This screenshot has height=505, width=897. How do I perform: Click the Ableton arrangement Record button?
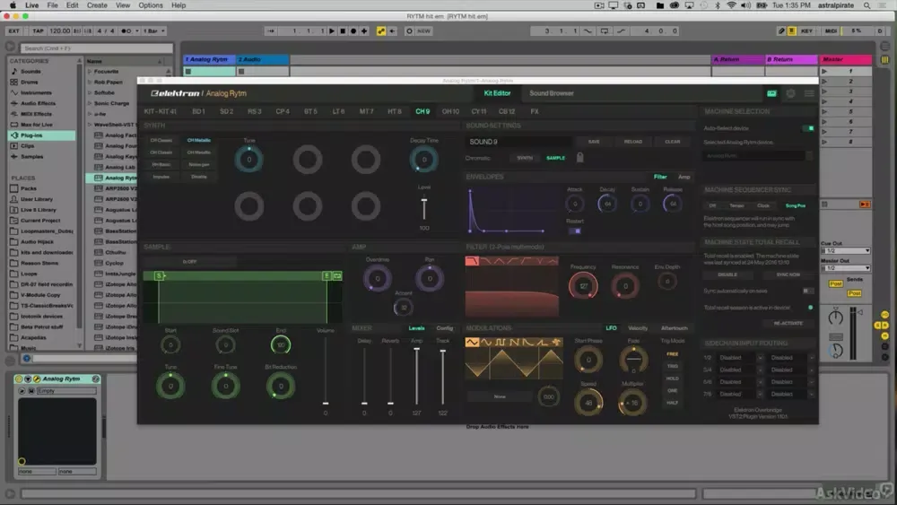tap(353, 30)
